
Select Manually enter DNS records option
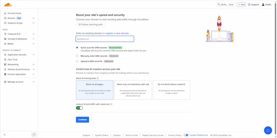point(77,56)
